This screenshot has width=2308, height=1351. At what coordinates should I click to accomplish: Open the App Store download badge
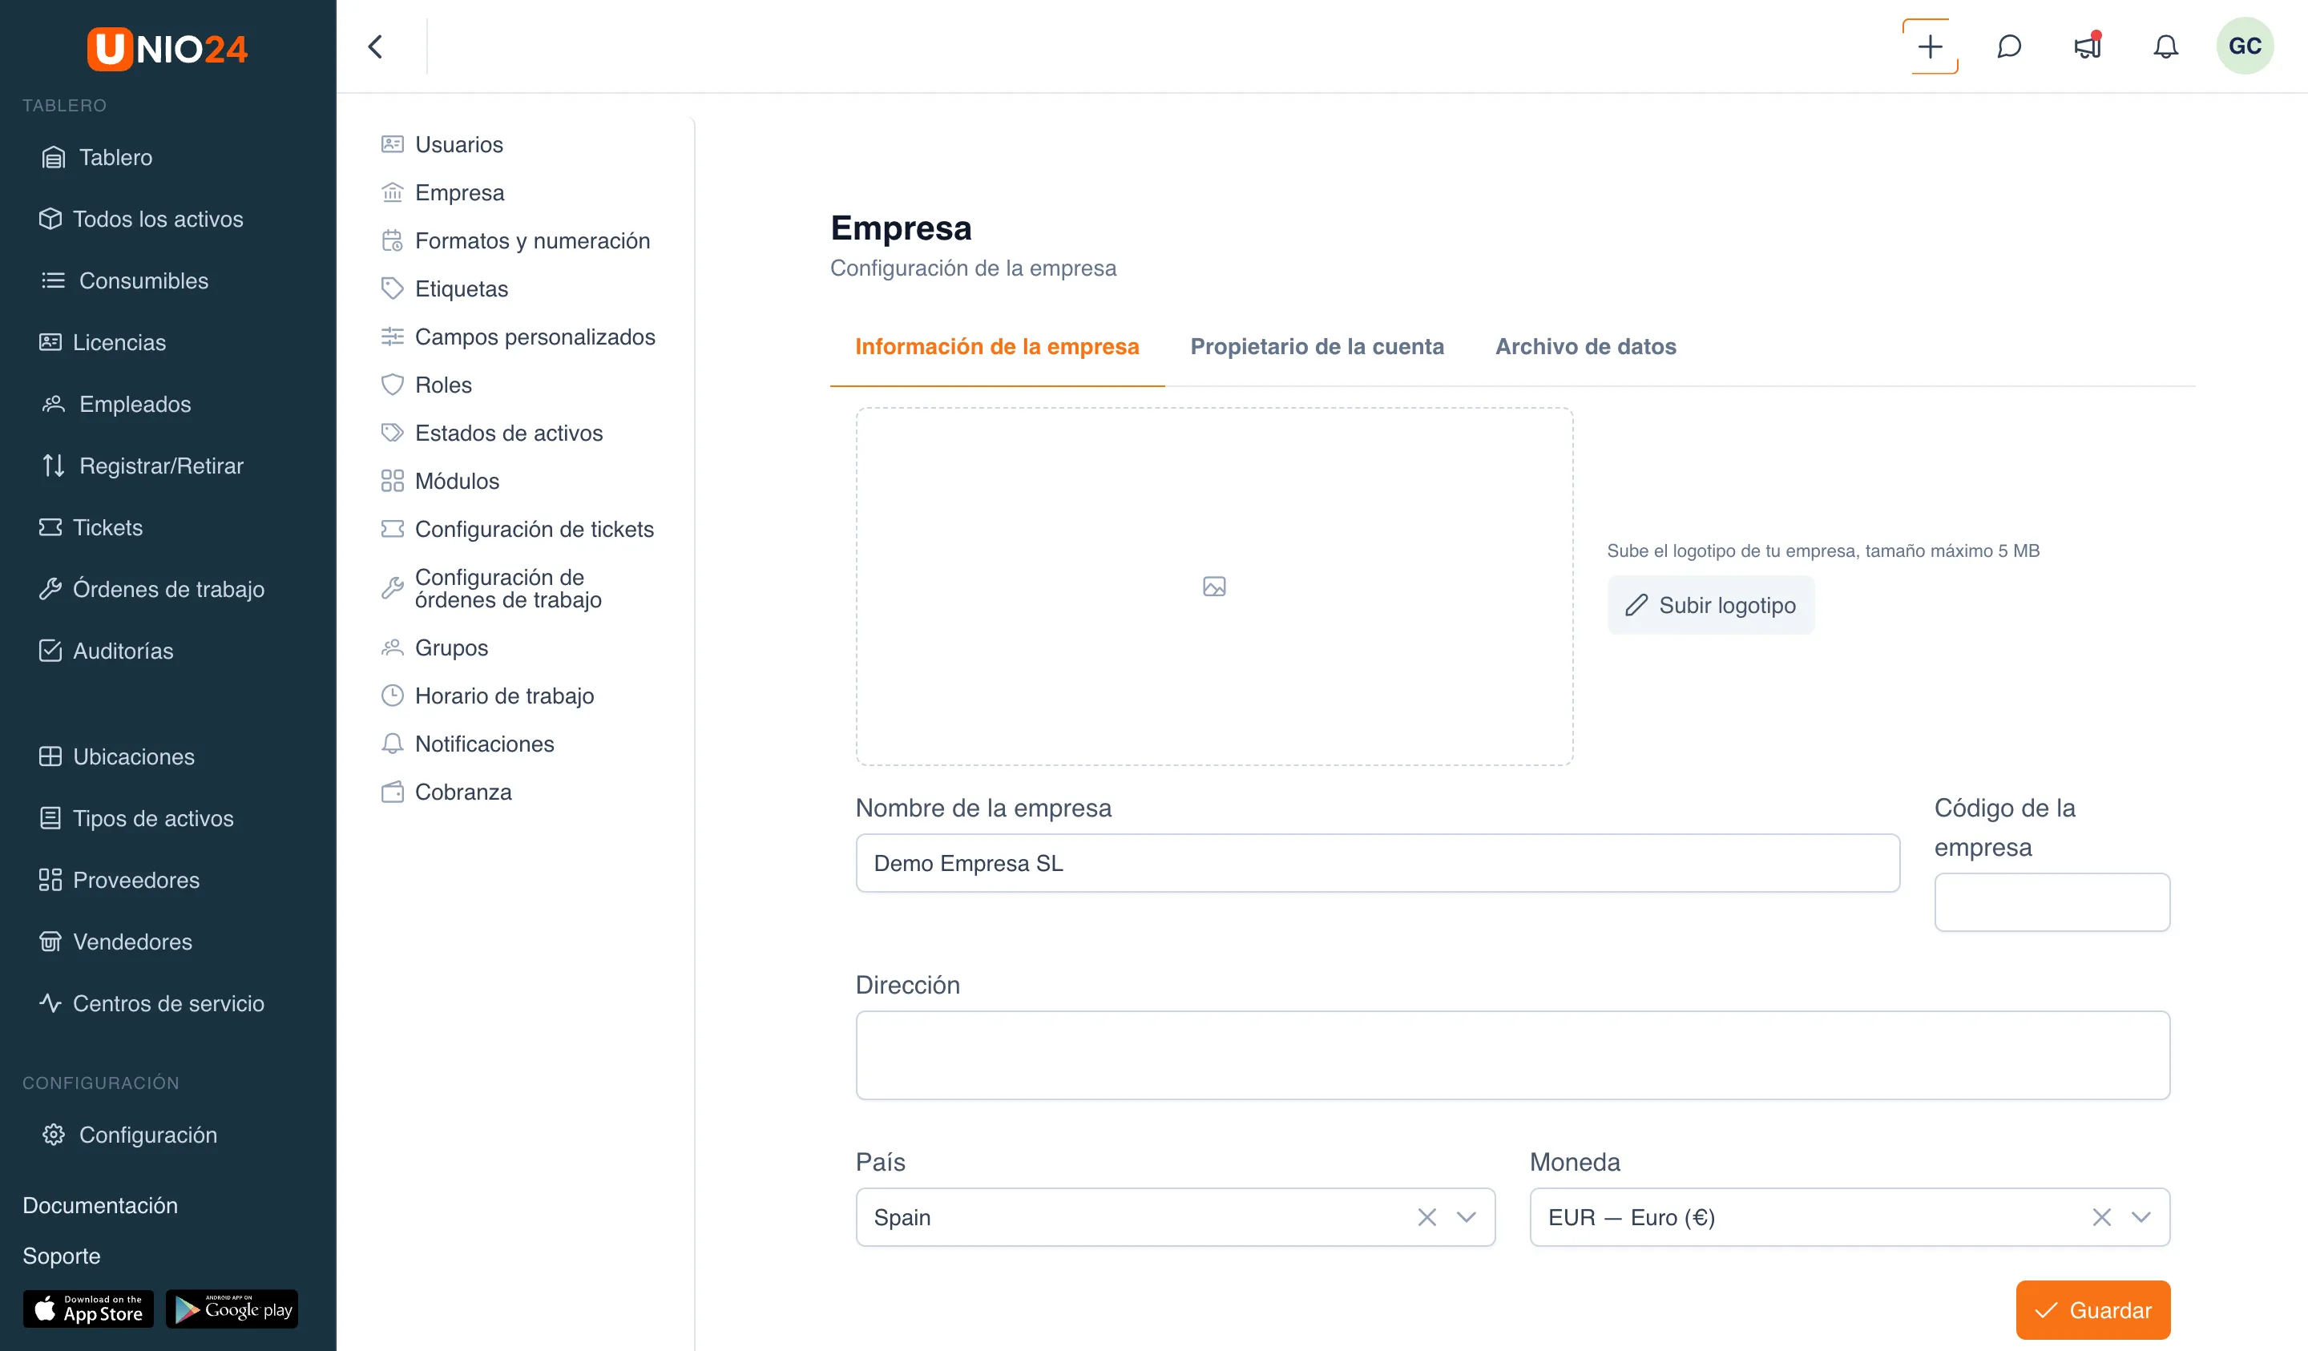point(88,1309)
